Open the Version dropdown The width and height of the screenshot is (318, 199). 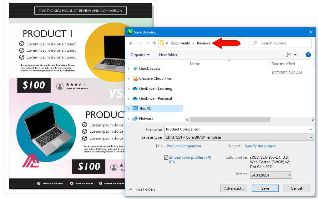coord(271,176)
